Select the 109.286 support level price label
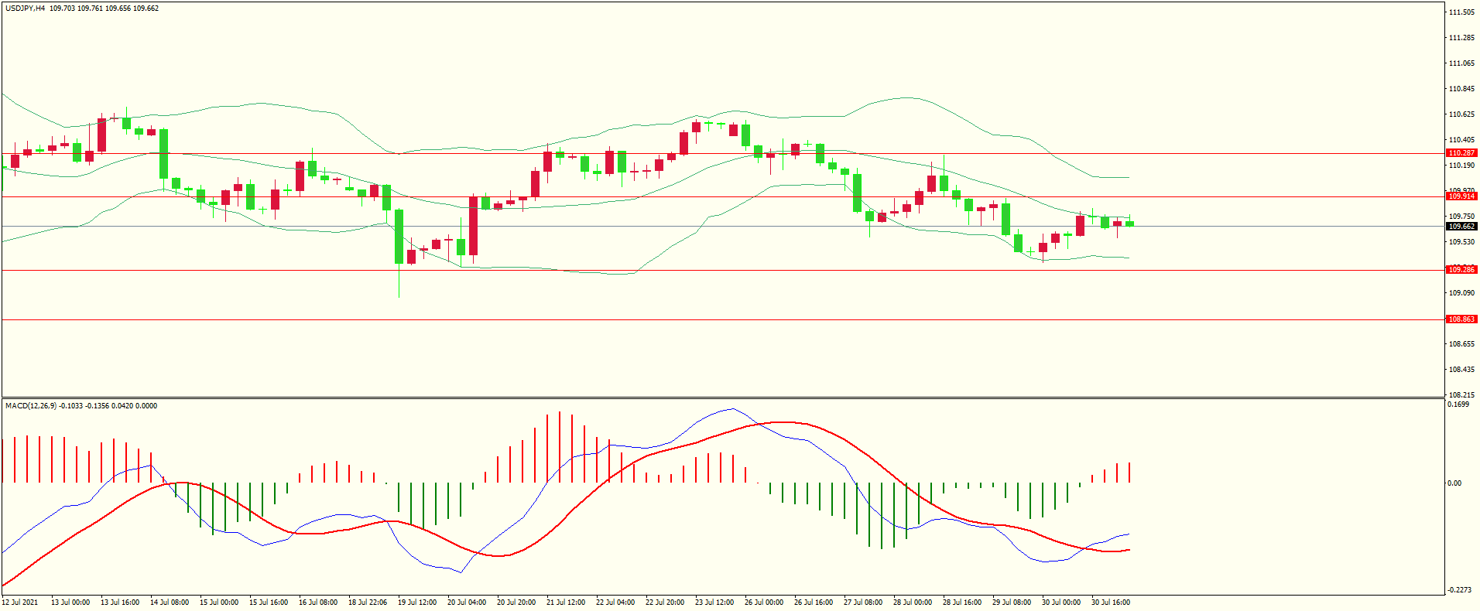This screenshot has width=1480, height=611. pyautogui.click(x=1461, y=270)
